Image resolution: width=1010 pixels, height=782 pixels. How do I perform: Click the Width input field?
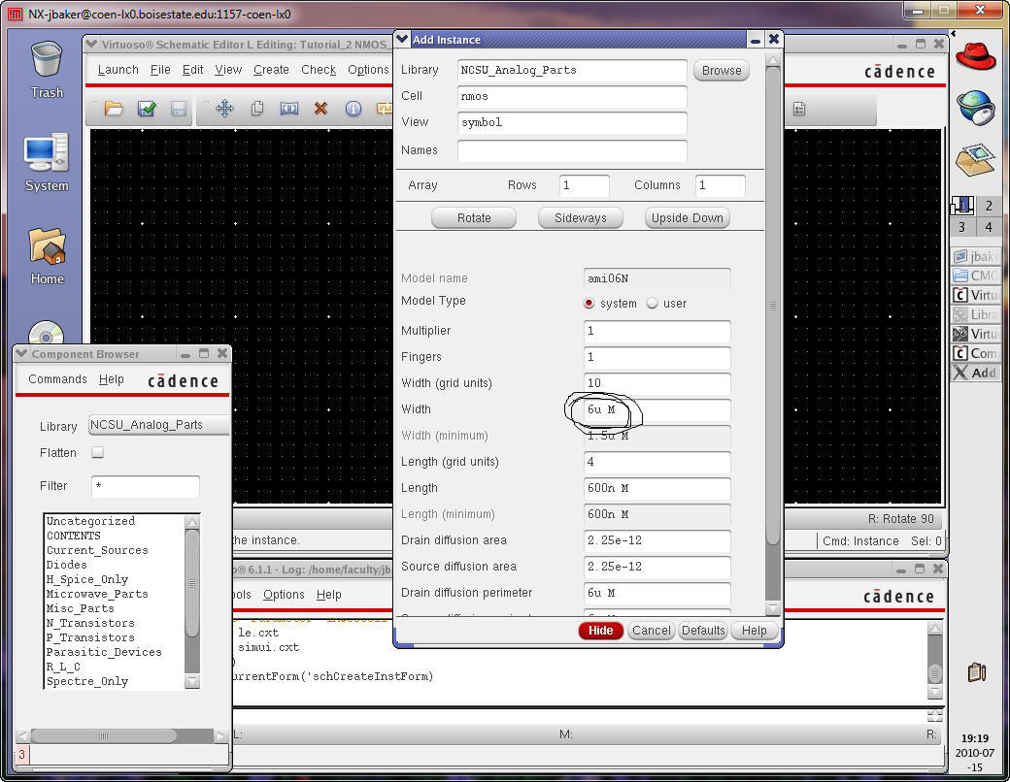[656, 410]
